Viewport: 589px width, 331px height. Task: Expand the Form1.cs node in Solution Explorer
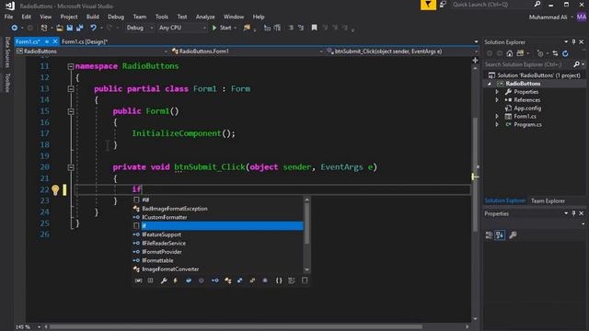497,117
